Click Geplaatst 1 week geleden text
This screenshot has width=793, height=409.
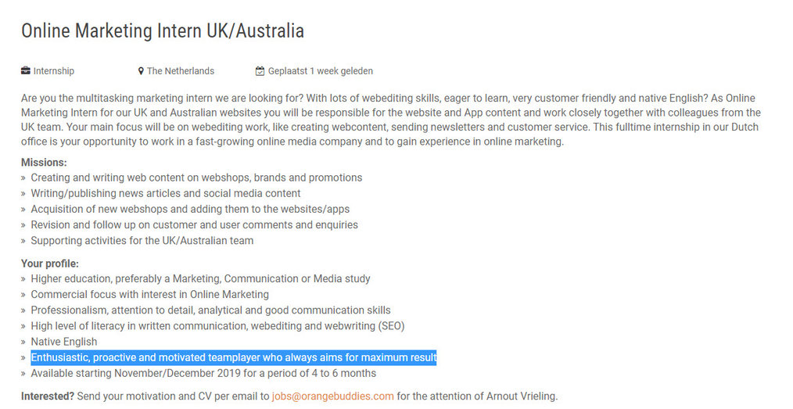[x=321, y=71]
